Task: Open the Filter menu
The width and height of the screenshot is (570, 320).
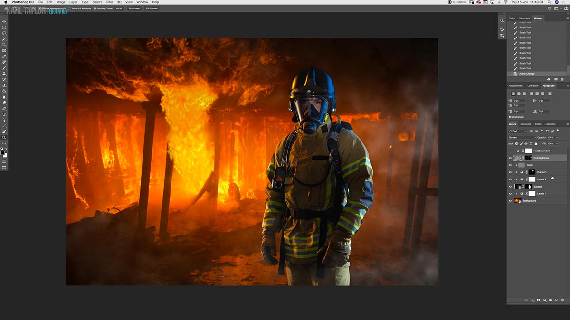Action: (x=109, y=2)
